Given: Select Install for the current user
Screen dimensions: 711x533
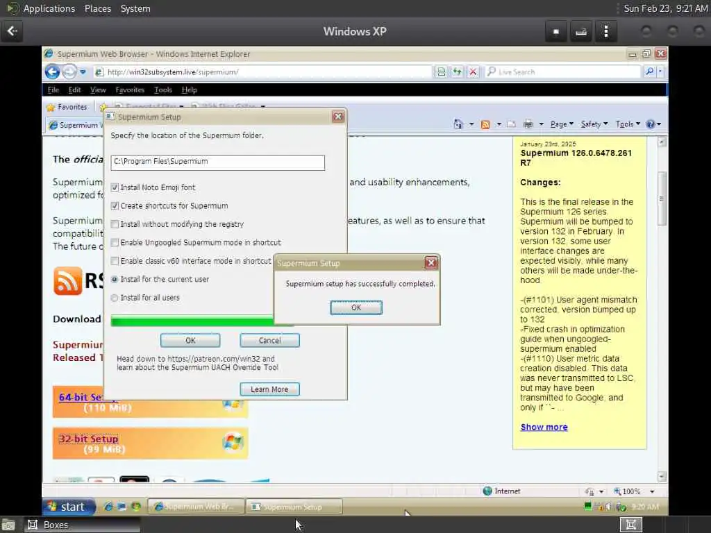Looking at the screenshot, I should coord(115,280).
